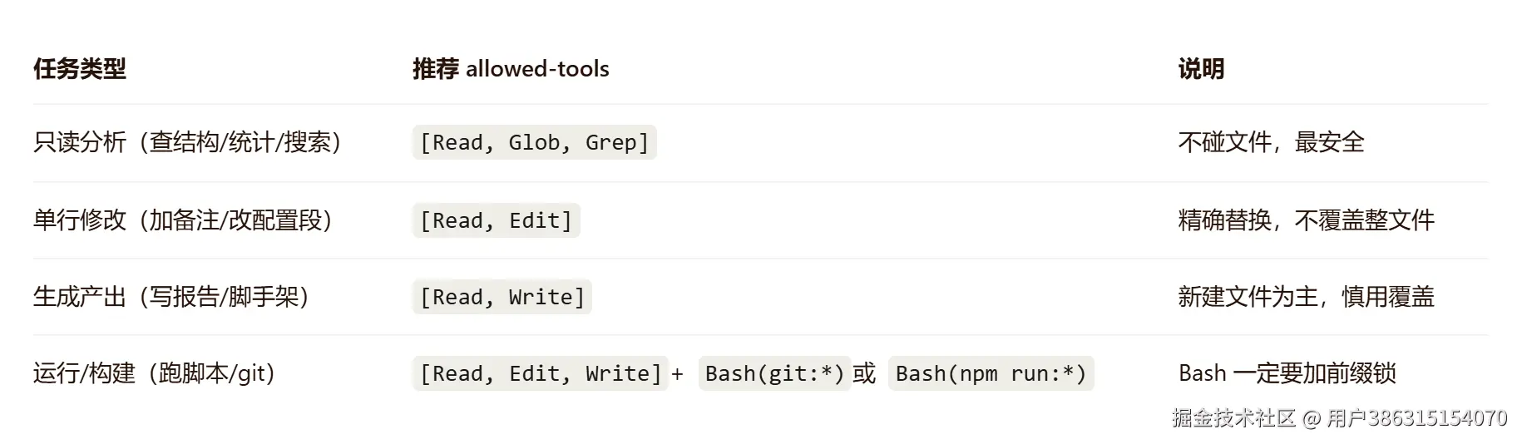Click the 或 text between Bash snippets
Image resolution: width=1522 pixels, height=444 pixels.
click(x=864, y=373)
